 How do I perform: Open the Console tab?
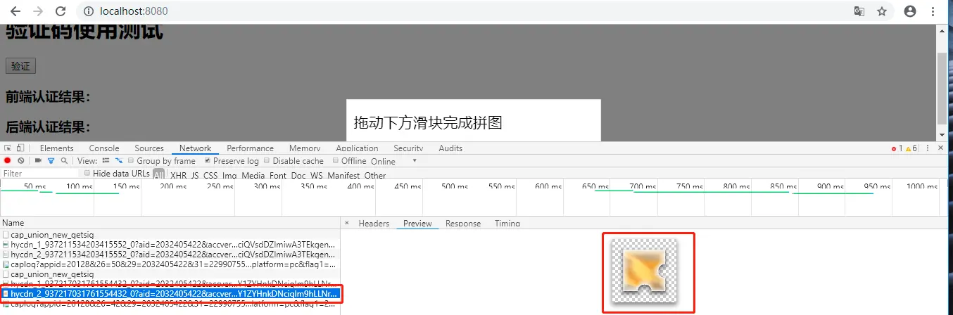tap(104, 148)
